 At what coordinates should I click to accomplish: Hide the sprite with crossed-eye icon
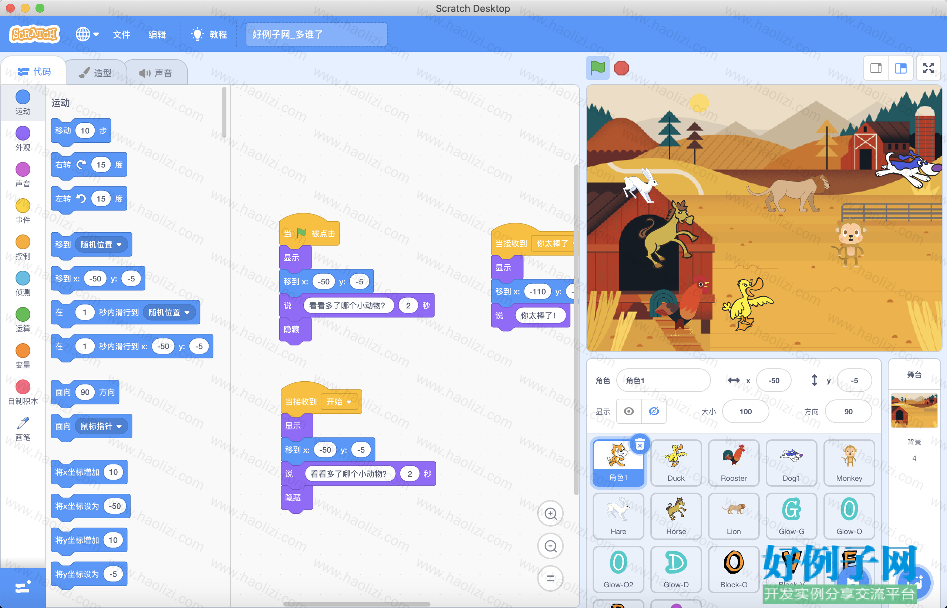[654, 411]
